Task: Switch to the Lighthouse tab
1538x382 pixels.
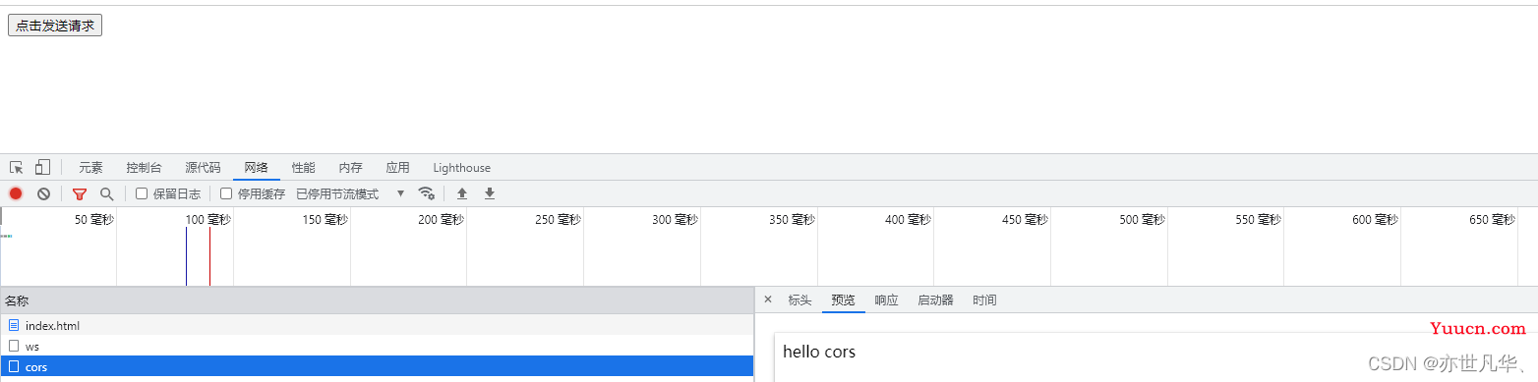Action: pyautogui.click(x=461, y=168)
